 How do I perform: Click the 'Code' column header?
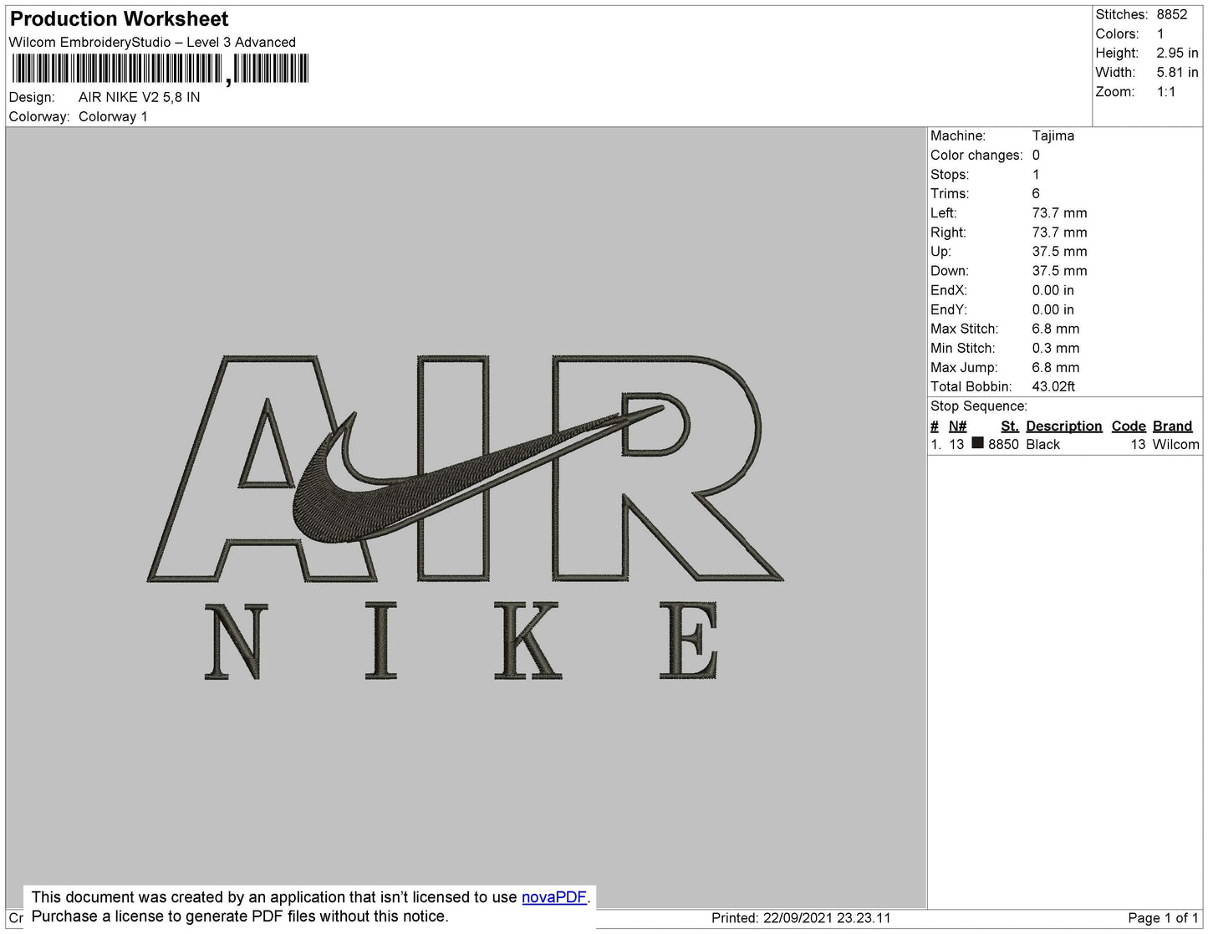point(1129,426)
